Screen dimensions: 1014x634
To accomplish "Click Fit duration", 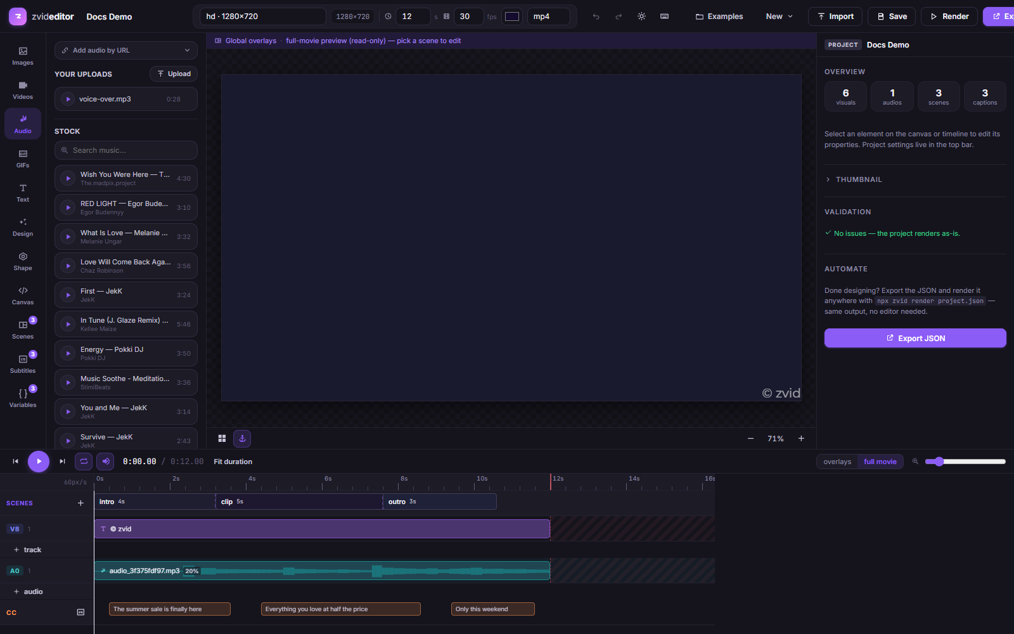I will click(233, 462).
